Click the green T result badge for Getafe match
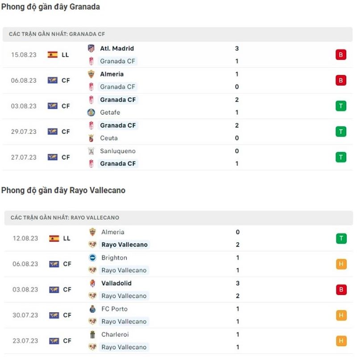The image size is (357, 360). pos(340,106)
